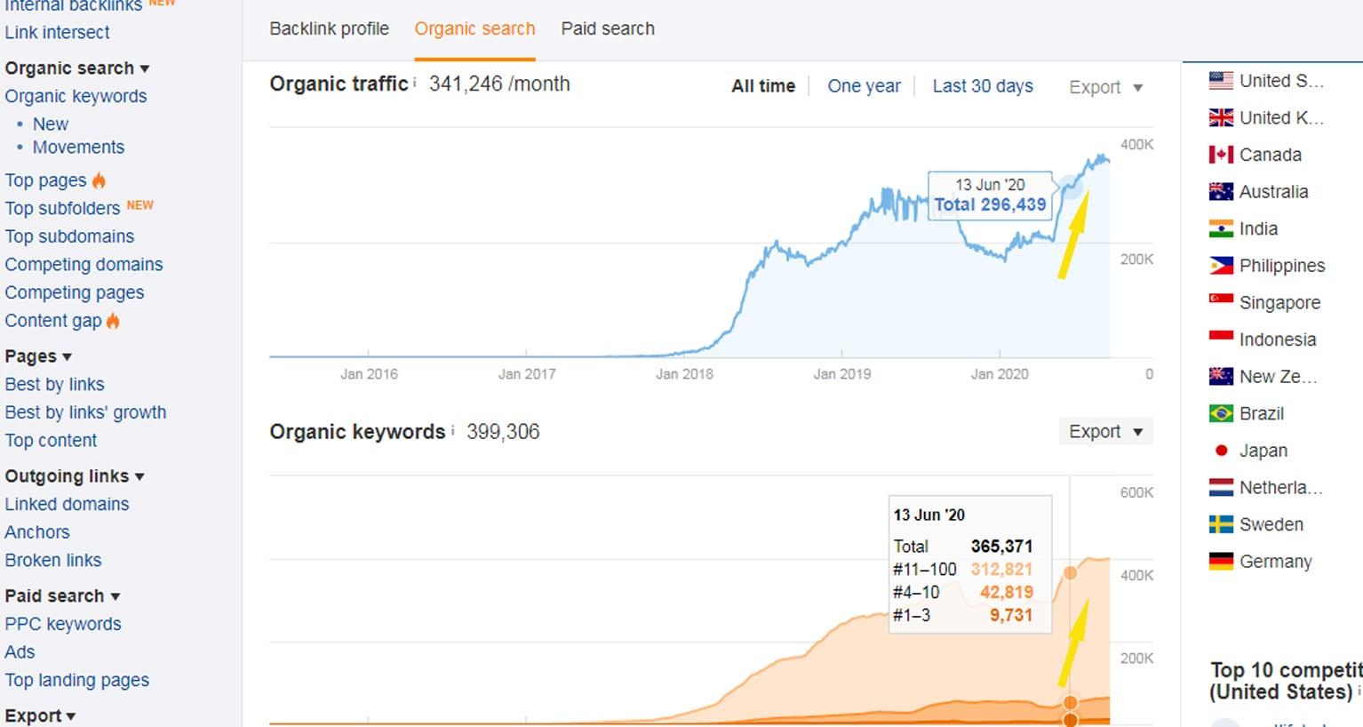
Task: Select the Germany flag icon
Action: 1219,562
